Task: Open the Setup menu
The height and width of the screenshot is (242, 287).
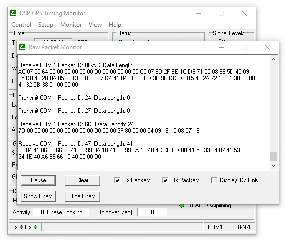Action: 46,25
